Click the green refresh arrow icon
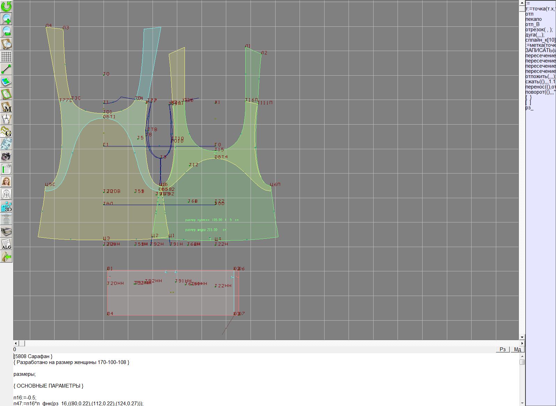The image size is (556, 406). click(x=6, y=6)
